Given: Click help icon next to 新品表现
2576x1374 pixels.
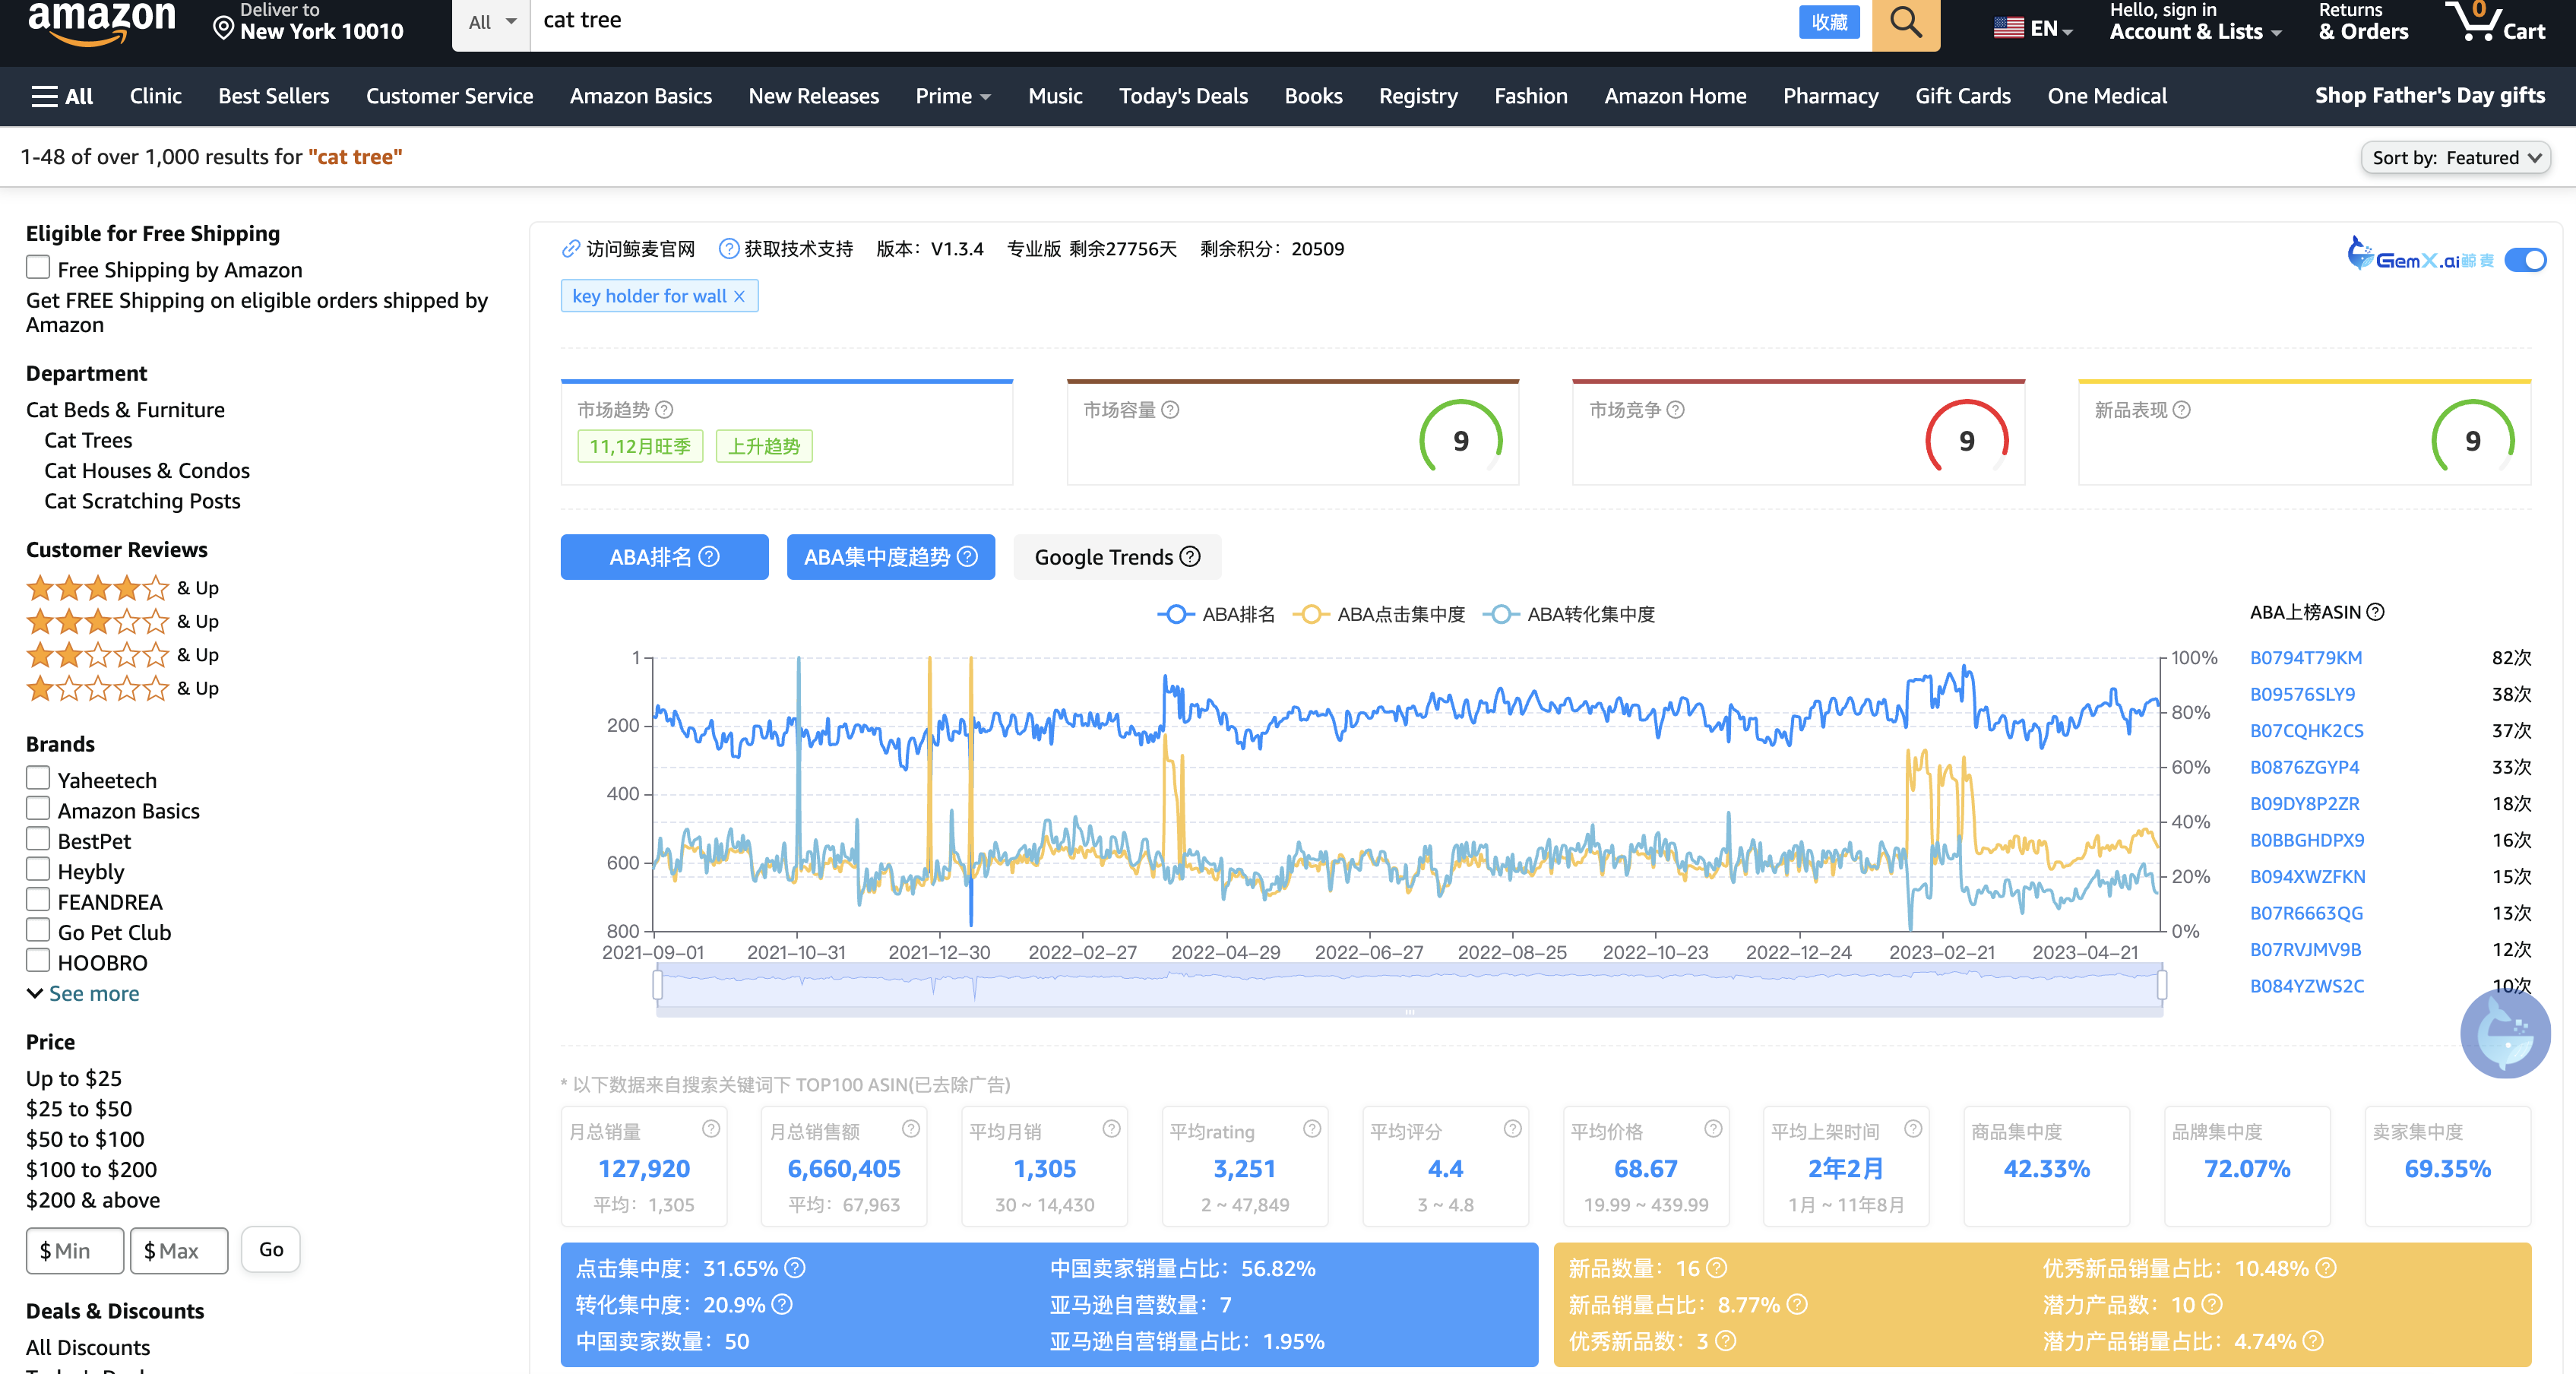Looking at the screenshot, I should 2182,410.
